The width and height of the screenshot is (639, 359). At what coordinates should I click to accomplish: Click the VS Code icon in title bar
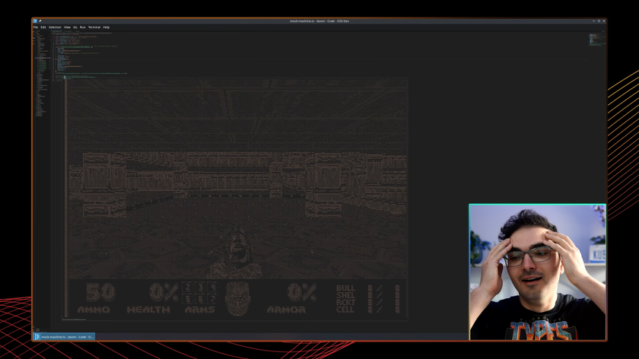pyautogui.click(x=35, y=21)
